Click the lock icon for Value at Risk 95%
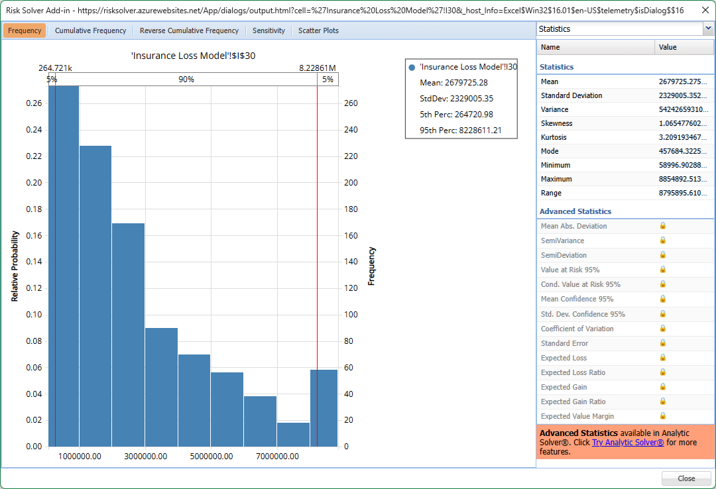Viewport: 716px width, 489px height. [662, 270]
